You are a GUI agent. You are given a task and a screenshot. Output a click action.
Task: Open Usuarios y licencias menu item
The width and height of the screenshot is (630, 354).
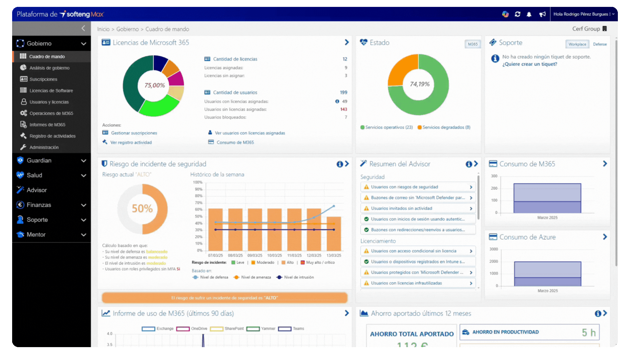click(49, 102)
